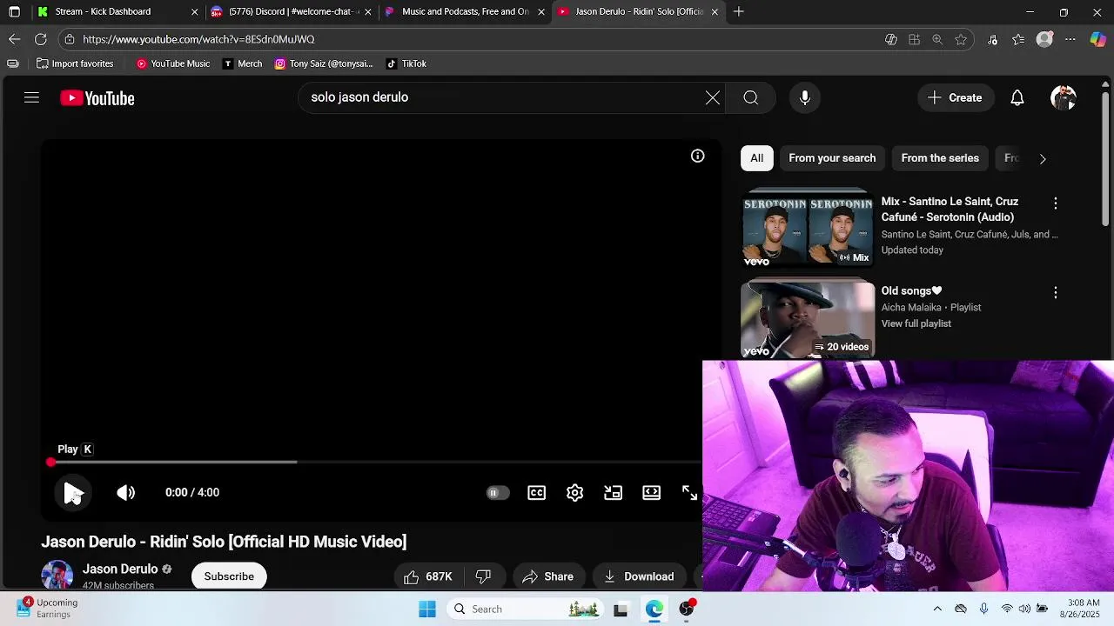
Task: Open YouTube notifications bell
Action: tap(1017, 97)
